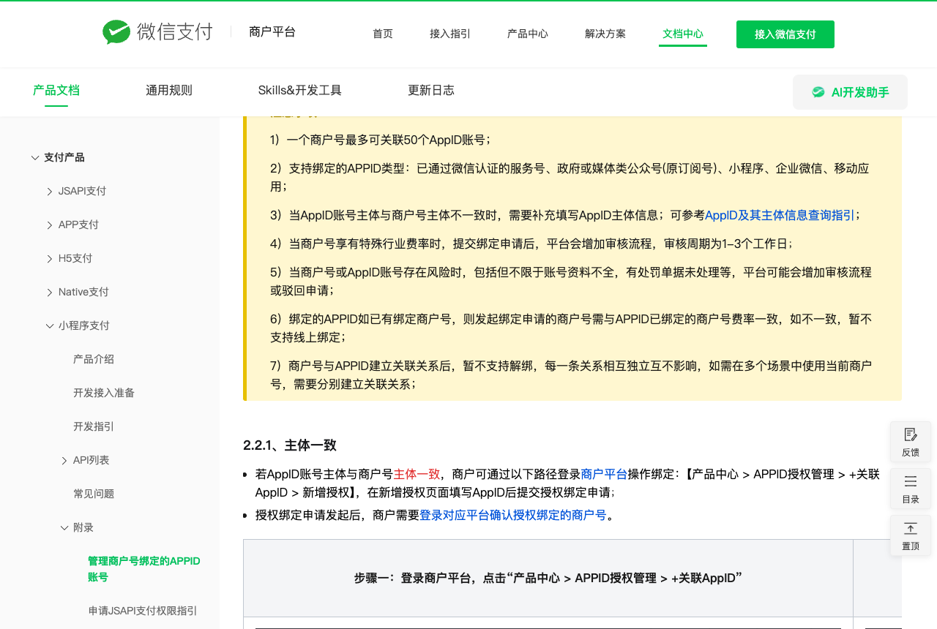Switch to the 产品文档 tab
Image resolution: width=937 pixels, height=629 pixels.
point(56,91)
